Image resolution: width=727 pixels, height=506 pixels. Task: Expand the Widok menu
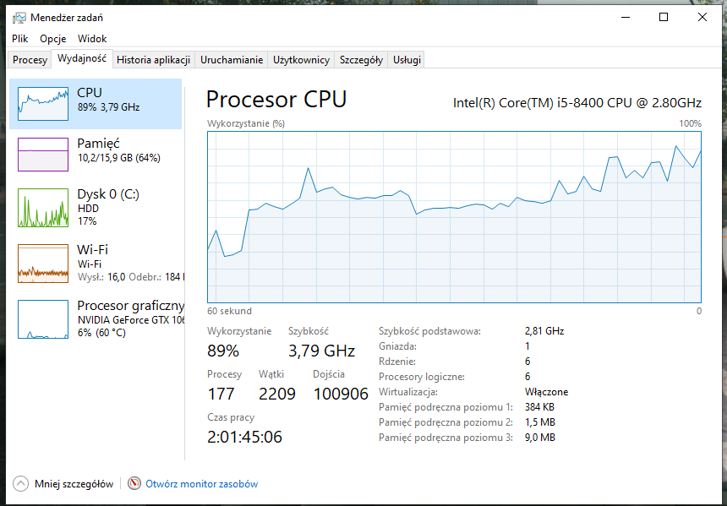[92, 39]
